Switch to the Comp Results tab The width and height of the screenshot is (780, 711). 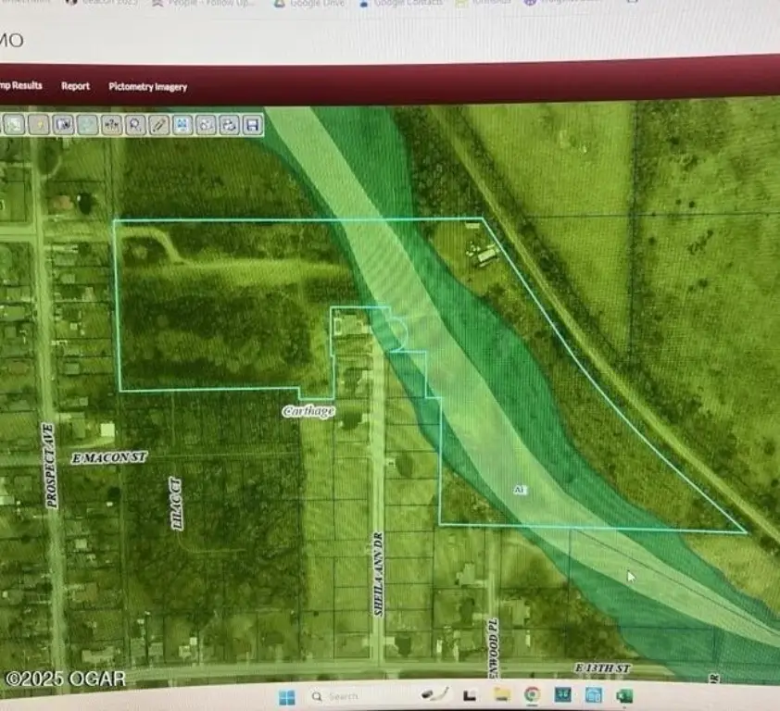click(20, 85)
